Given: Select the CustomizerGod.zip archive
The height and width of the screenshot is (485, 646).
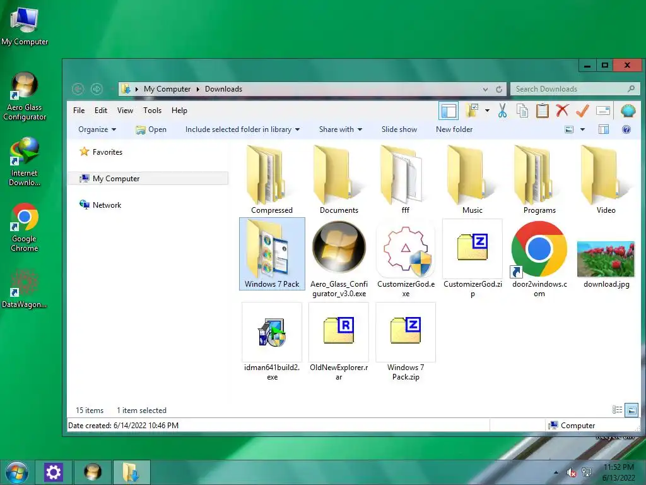Looking at the screenshot, I should coord(473,258).
